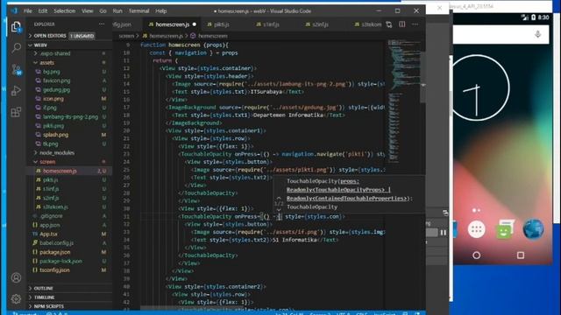Click the pause button behind VS Code

444,233
